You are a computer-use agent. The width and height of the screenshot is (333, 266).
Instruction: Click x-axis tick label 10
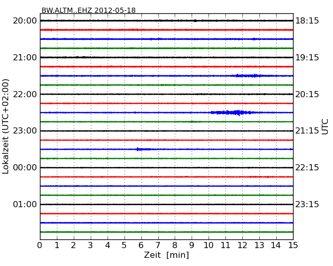click(x=209, y=245)
